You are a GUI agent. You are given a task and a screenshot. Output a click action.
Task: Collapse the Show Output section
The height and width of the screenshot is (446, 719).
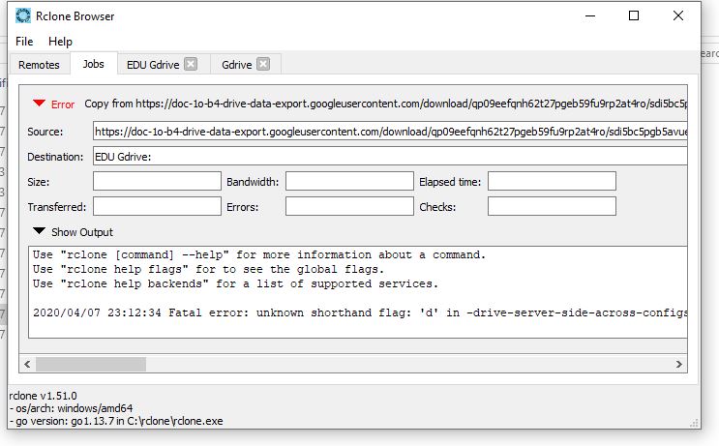point(39,232)
